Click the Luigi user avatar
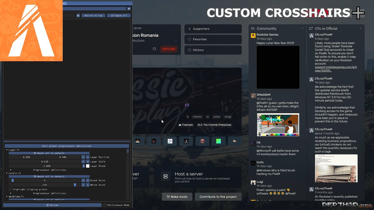The height and width of the screenshot is (210, 374). [253, 183]
